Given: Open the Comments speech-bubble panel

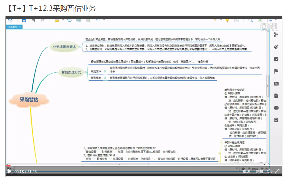Looking at the screenshot, I should click(x=276, y=108).
